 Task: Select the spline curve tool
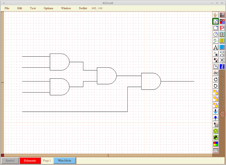216,41
